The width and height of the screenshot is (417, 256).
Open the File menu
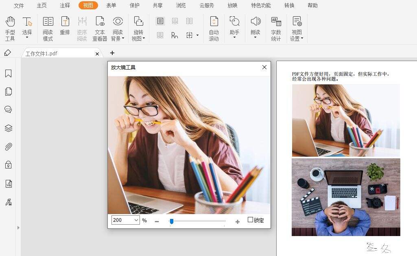(19, 5)
